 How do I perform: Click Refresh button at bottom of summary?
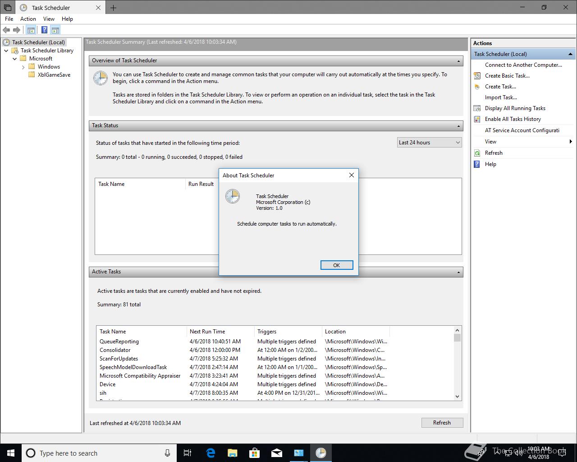click(442, 423)
